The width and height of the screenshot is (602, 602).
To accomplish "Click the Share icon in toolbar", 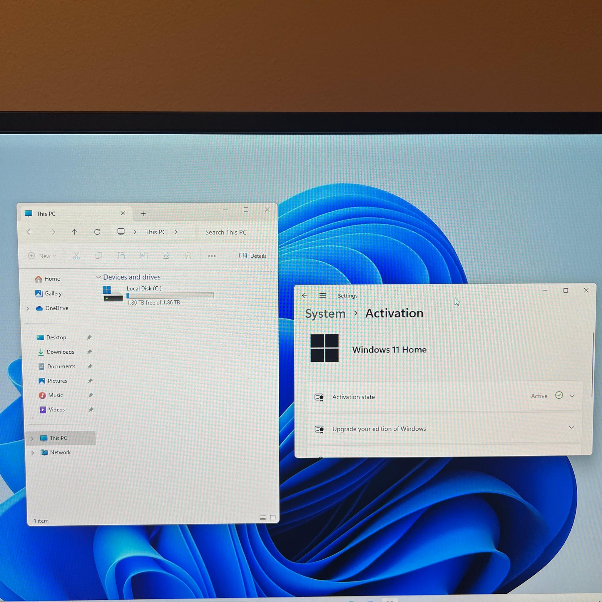I will 166,256.
